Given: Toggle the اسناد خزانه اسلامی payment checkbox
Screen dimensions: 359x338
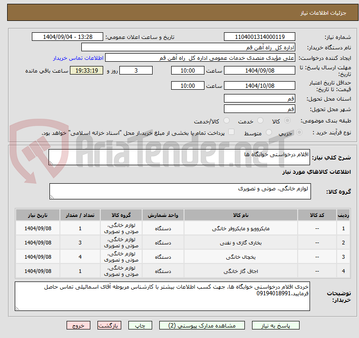Looking at the screenshot, I should [x=232, y=132].
